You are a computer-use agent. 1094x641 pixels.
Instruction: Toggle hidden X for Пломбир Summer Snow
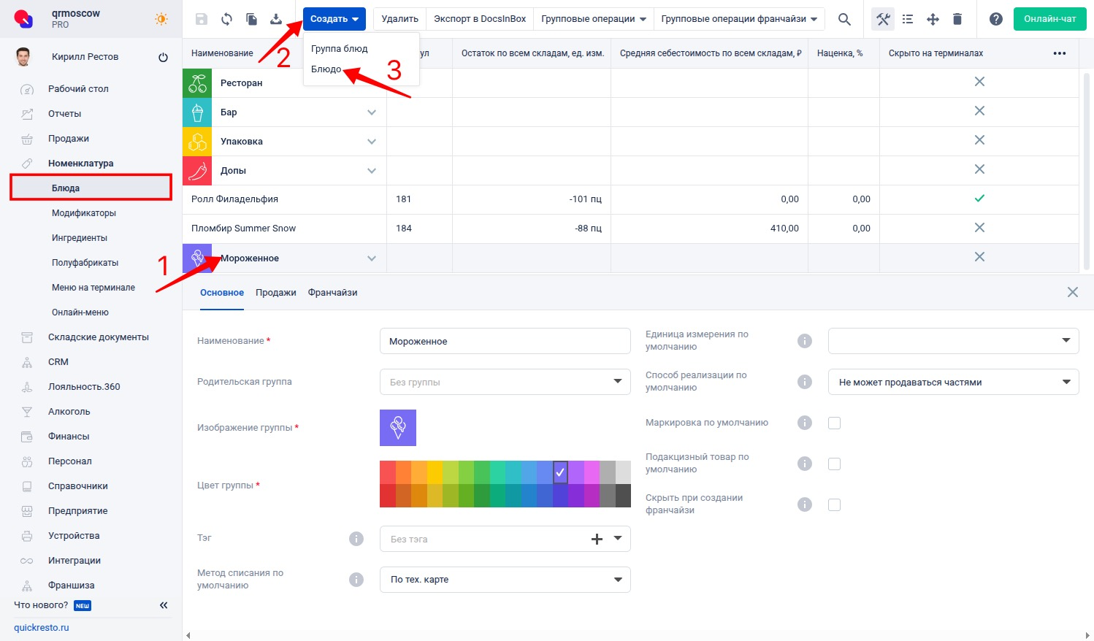(979, 228)
